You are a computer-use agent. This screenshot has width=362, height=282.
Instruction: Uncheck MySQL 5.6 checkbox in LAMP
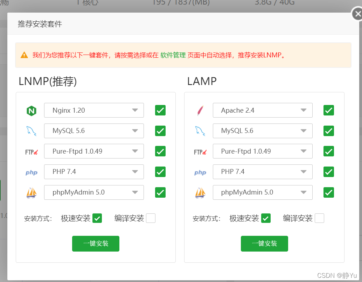pos(329,131)
